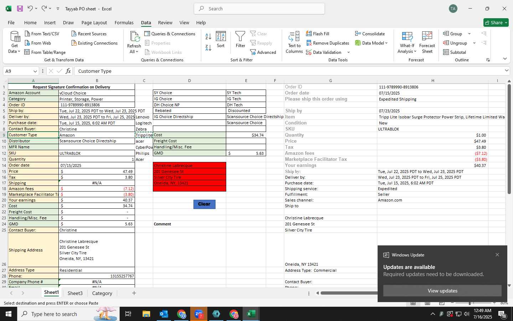Open Data Validation dropdown arrow
The image size is (513, 321).
click(348, 52)
